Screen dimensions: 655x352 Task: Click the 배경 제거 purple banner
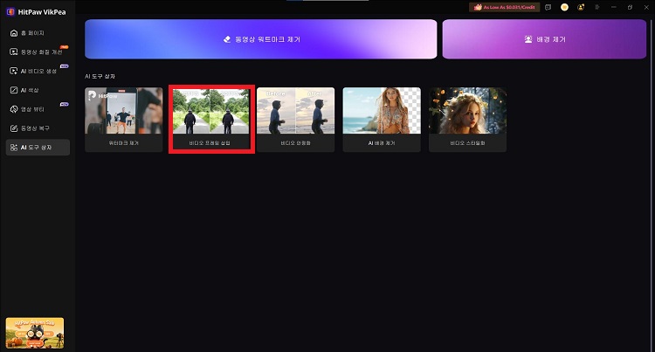544,39
